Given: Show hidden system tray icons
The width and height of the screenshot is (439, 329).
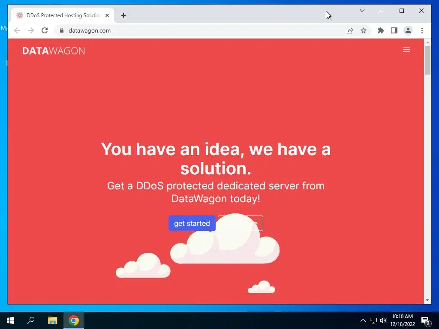Looking at the screenshot, I should click(x=363, y=320).
